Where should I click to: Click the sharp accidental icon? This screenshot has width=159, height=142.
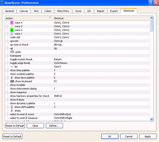point(12,111)
